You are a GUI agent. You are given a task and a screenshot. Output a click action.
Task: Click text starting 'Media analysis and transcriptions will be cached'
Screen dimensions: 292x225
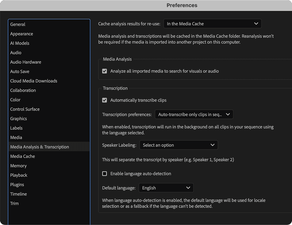(186, 39)
